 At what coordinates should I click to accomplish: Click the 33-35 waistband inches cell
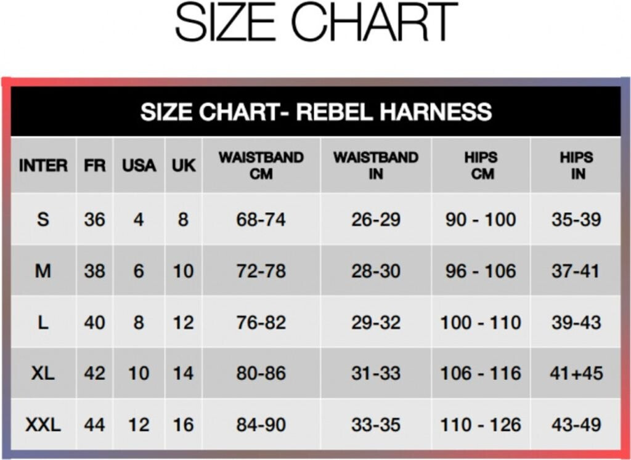pyautogui.click(x=376, y=424)
